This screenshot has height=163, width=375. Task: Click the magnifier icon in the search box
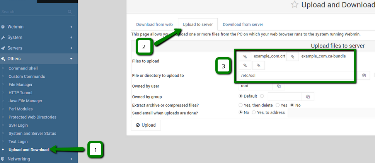coord(70,12)
